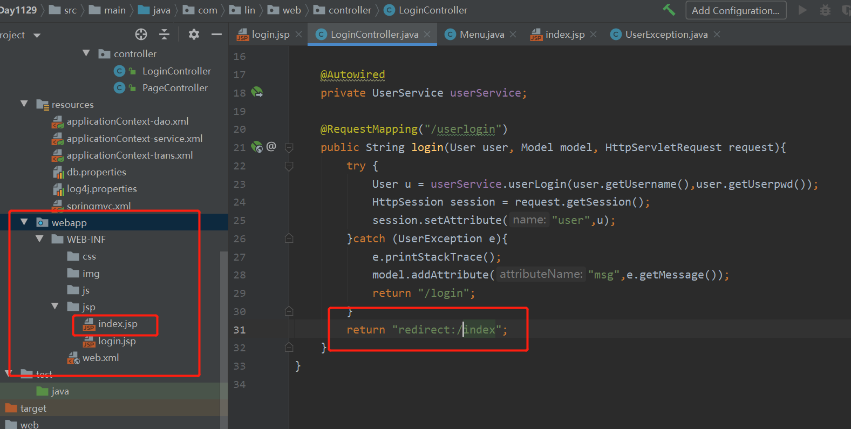Viewport: 851px width, 429px height.
Task: Fold the try block at line 22
Action: (289, 166)
